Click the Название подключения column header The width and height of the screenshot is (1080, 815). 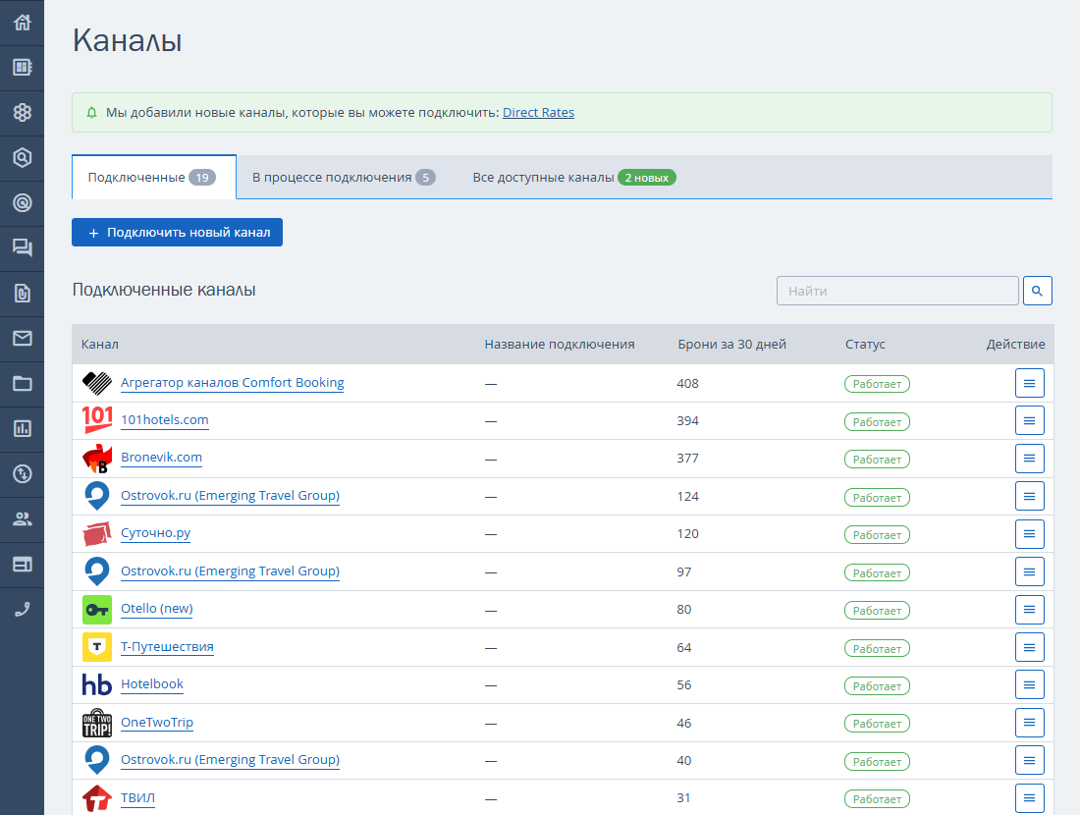pos(560,344)
